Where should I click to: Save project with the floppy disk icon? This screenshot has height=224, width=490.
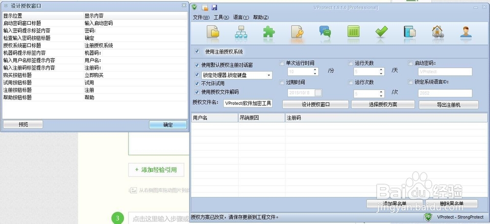(x=215, y=7)
